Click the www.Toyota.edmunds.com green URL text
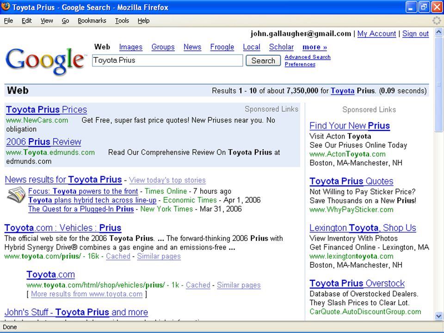The height and width of the screenshot is (333, 444). [50, 152]
